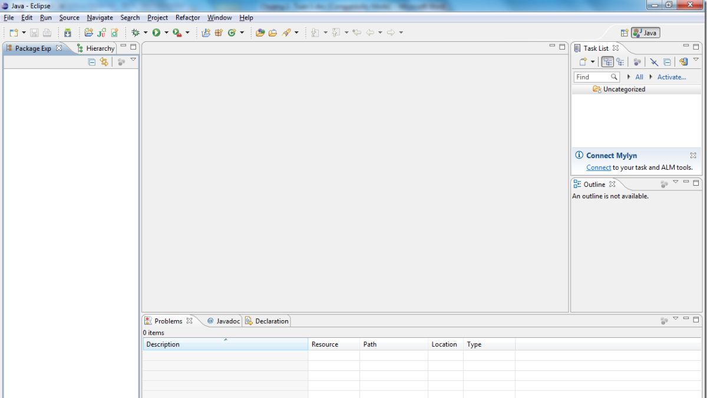Viewport: 707px width, 398px height.
Task: Click Collapse All in Package Explorer
Action: tap(92, 61)
